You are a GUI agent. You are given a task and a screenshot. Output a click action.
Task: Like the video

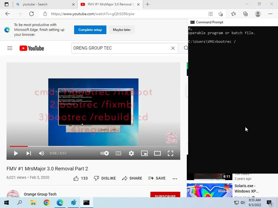80,178
